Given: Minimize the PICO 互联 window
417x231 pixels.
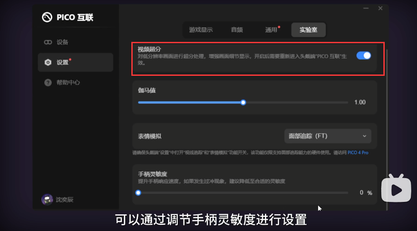Looking at the screenshot, I should (366, 8).
